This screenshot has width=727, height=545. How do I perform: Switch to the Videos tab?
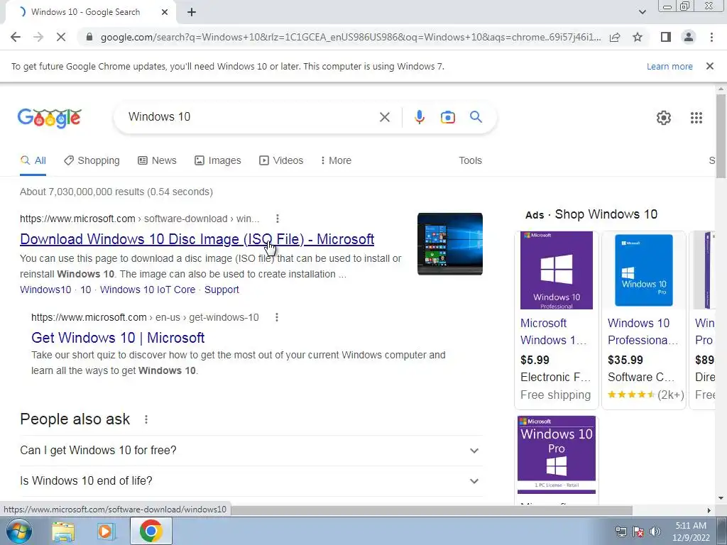pos(281,160)
